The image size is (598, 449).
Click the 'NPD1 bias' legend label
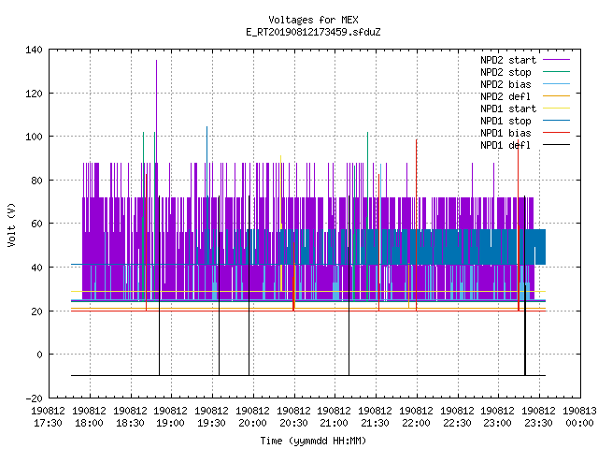tap(505, 133)
